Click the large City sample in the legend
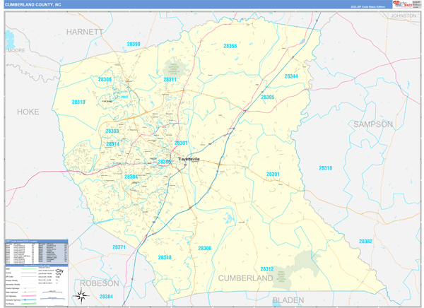The height and width of the screenshot is (308, 424). tap(59, 271)
